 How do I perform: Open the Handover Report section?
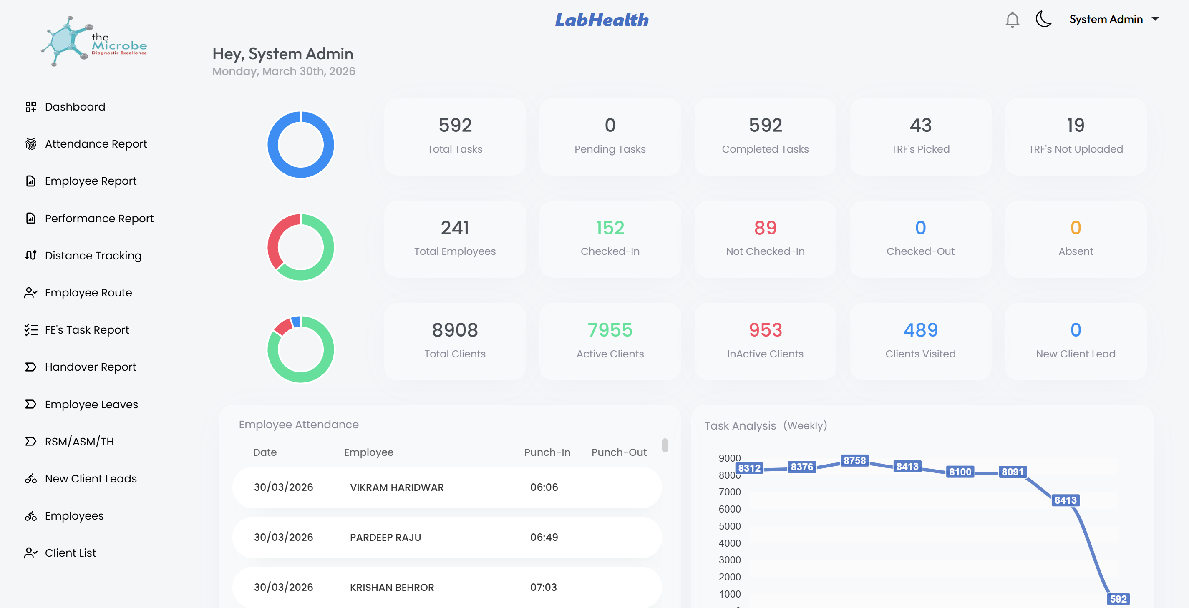[x=90, y=367]
